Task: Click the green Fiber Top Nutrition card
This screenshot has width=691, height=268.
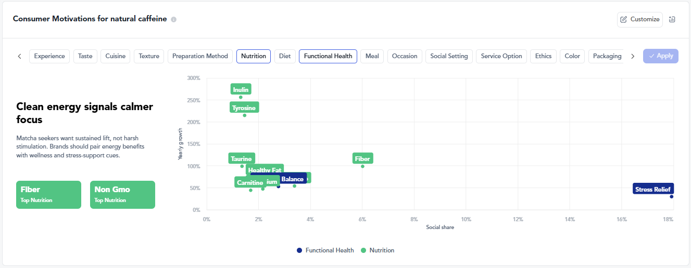Action: 48,194
